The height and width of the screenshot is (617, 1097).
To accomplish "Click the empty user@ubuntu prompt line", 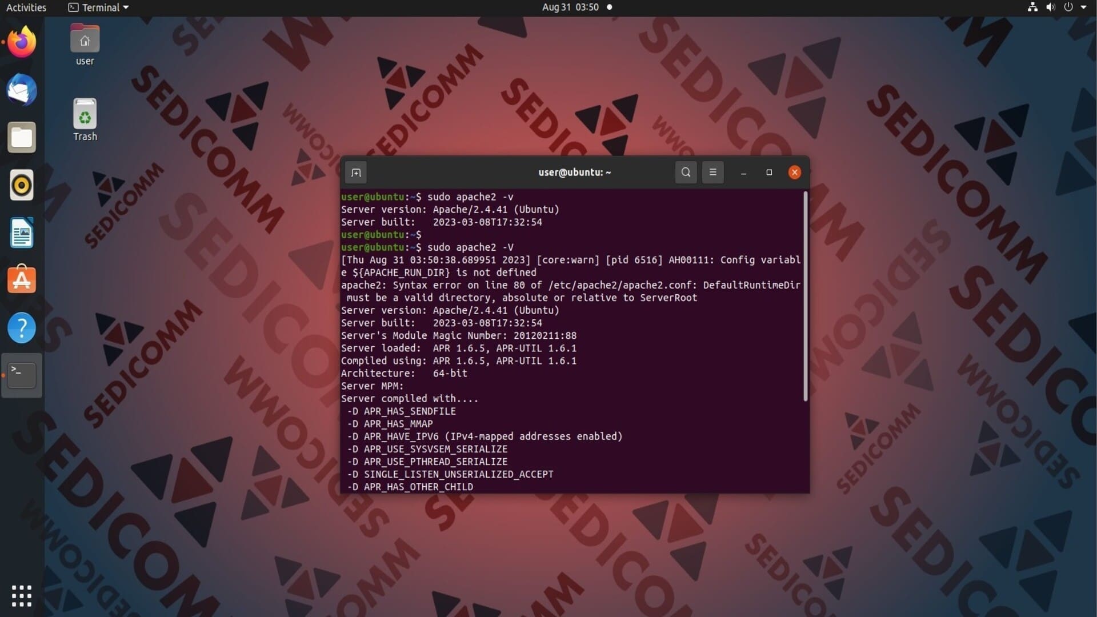I will 381,234.
